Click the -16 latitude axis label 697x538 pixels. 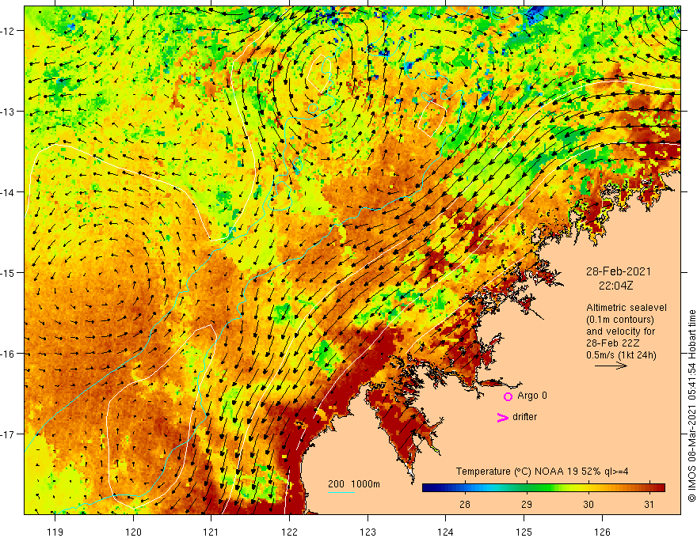pos(9,354)
